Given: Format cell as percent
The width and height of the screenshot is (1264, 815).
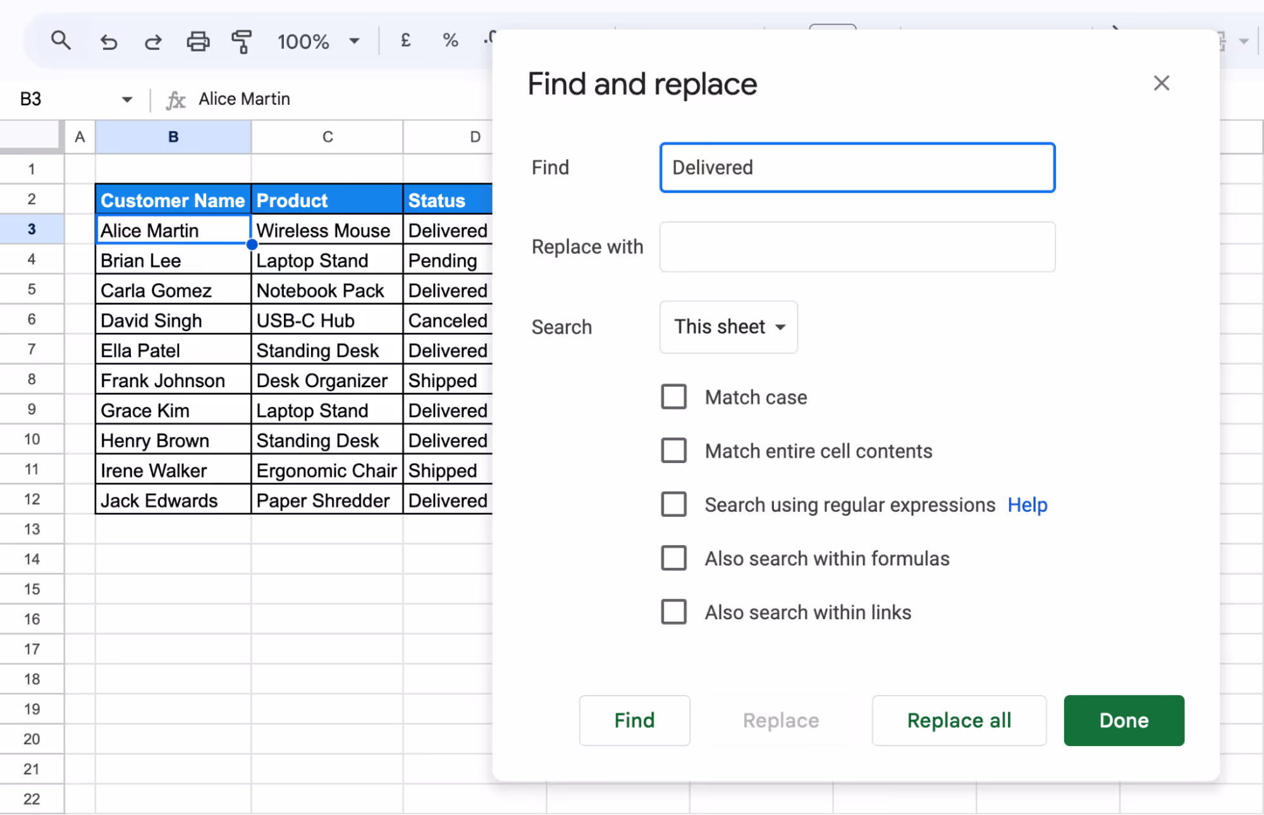Looking at the screenshot, I should pos(450,40).
